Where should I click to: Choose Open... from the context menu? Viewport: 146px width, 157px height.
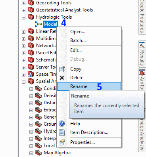tap(89, 32)
